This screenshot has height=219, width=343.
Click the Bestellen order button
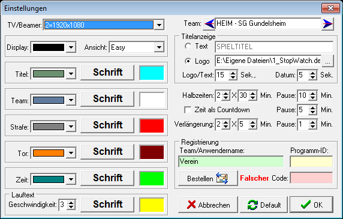(208, 179)
